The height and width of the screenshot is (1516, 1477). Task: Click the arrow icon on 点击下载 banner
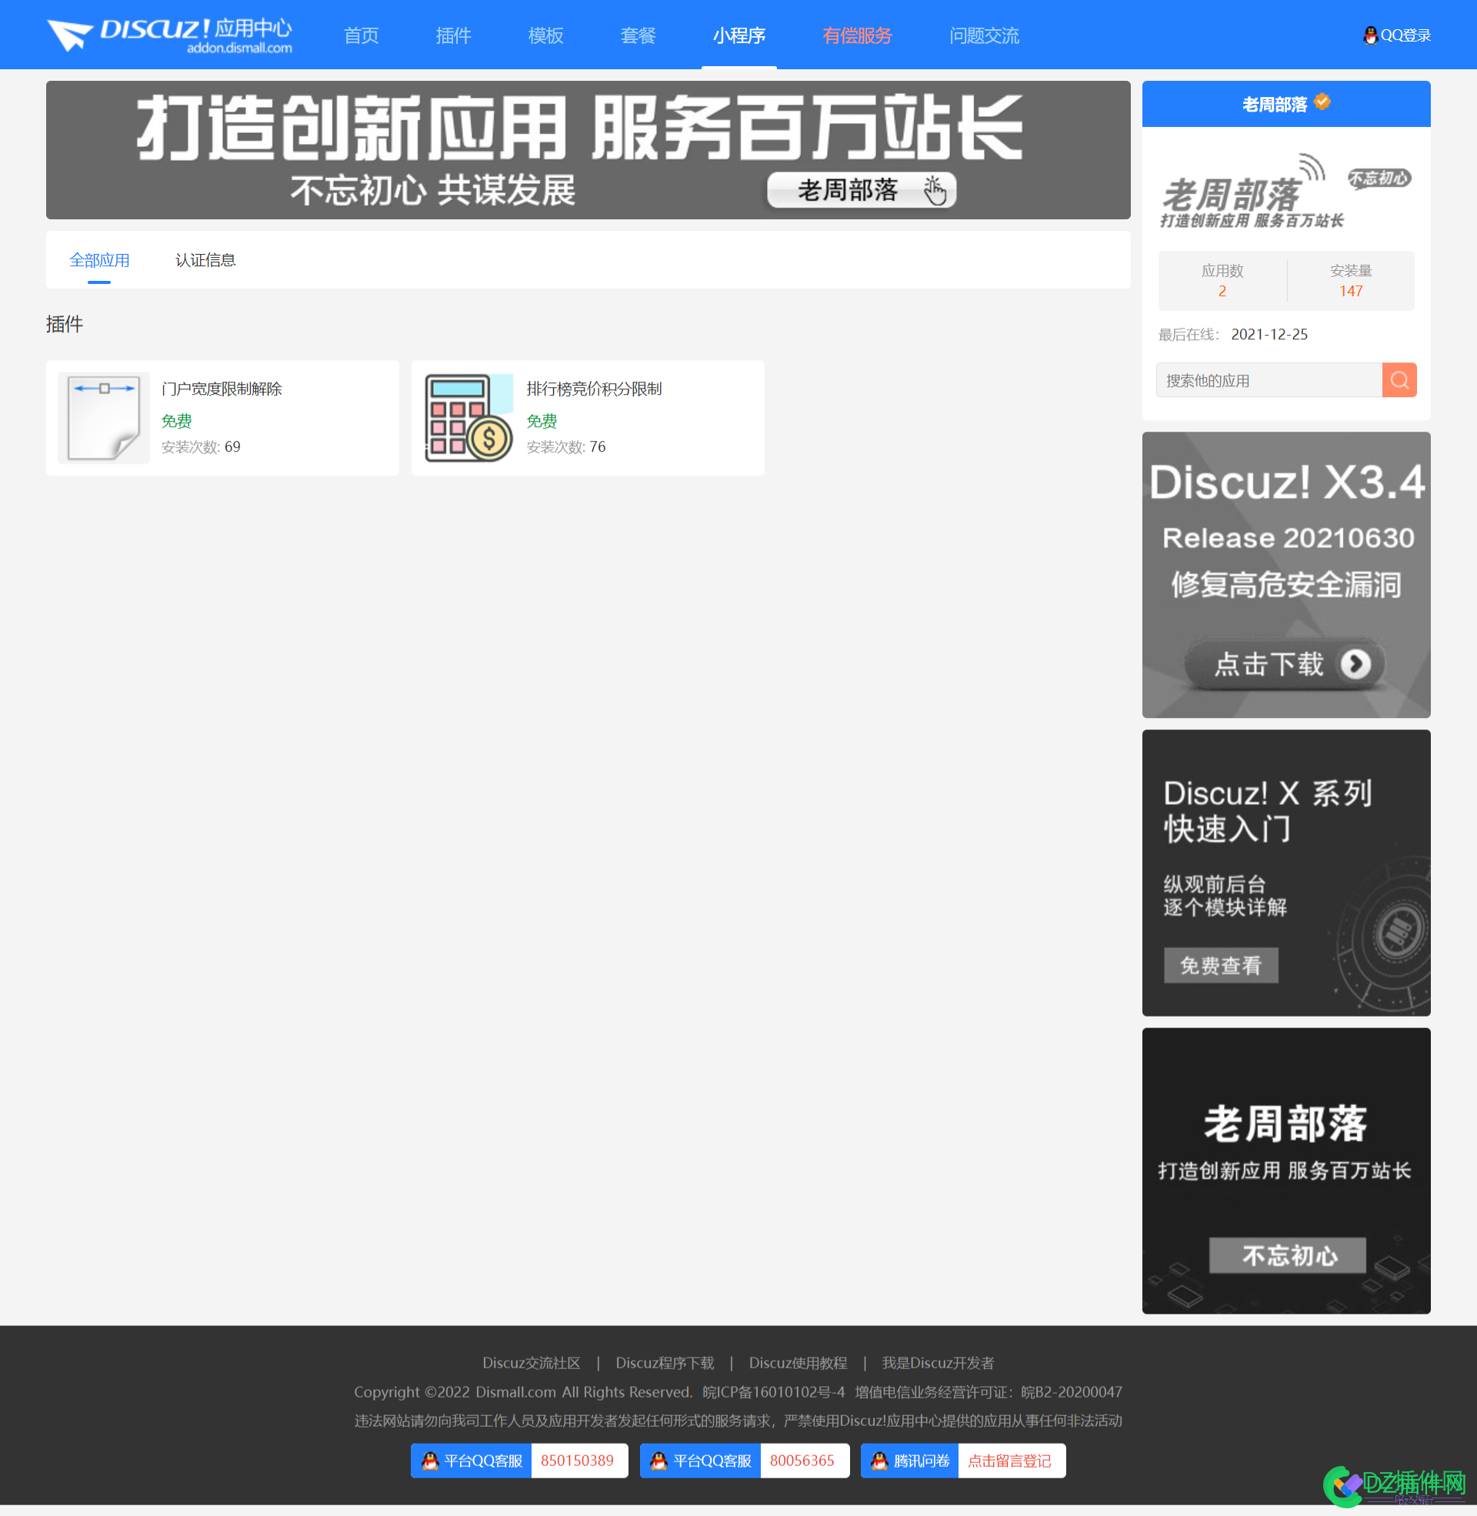click(x=1355, y=664)
